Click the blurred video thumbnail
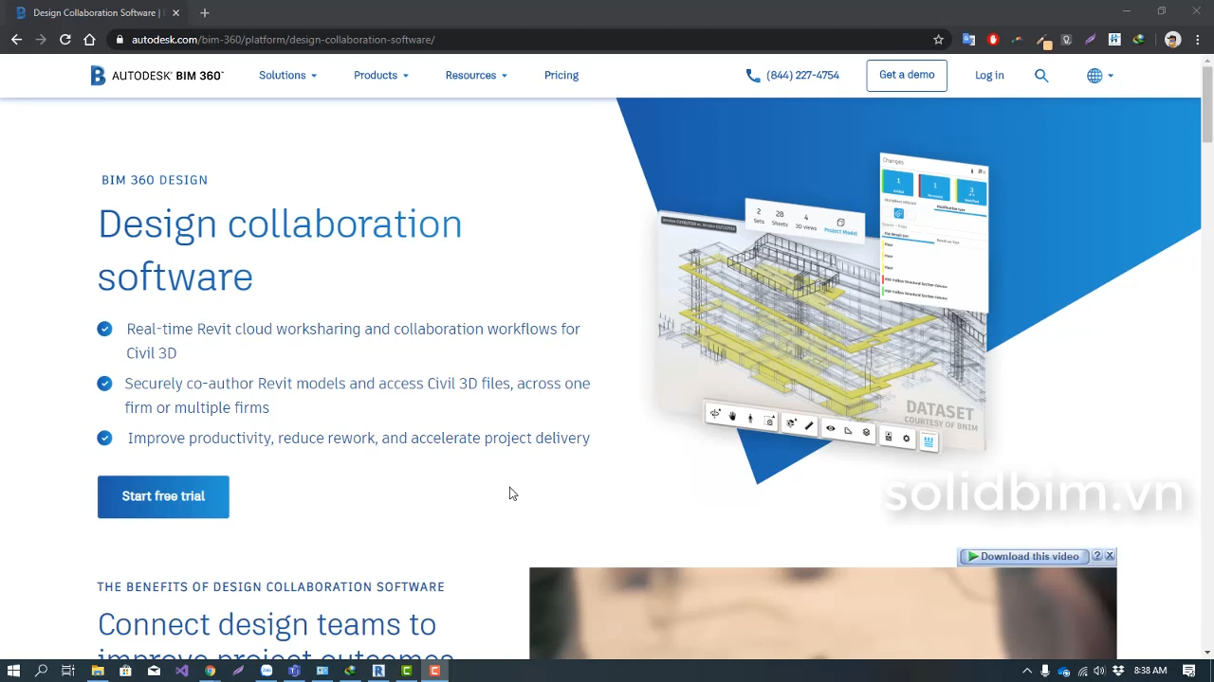Viewport: 1214px width, 682px height. coord(822,613)
